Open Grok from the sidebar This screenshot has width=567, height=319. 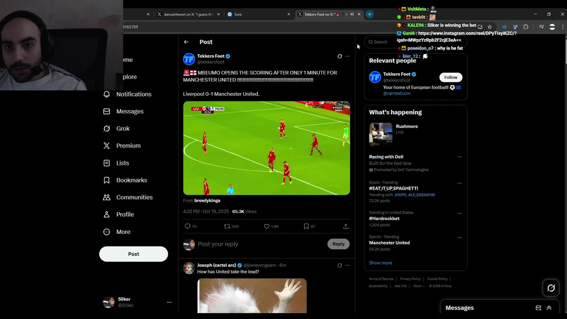pyautogui.click(x=117, y=128)
